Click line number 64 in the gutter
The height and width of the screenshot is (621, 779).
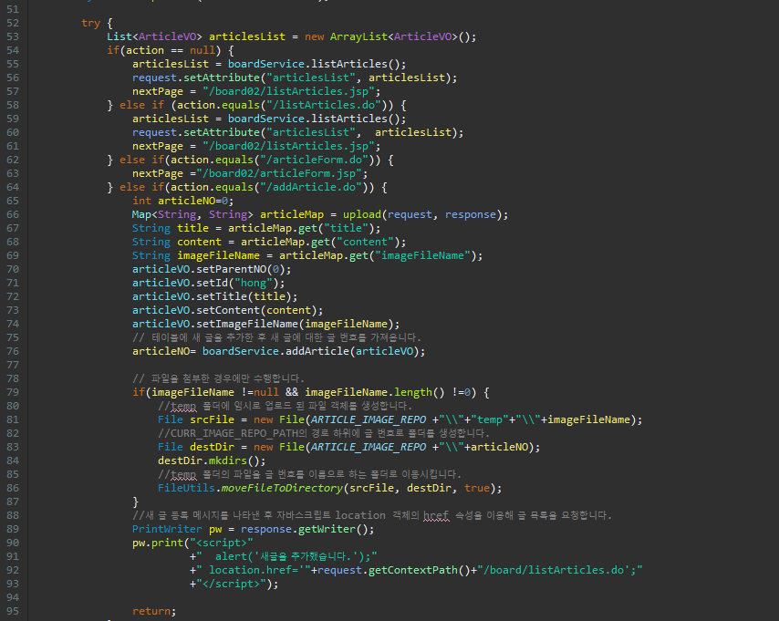pyautogui.click(x=13, y=187)
